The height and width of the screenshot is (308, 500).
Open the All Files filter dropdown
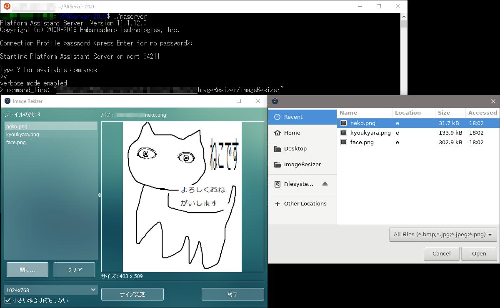pyautogui.click(x=443, y=235)
